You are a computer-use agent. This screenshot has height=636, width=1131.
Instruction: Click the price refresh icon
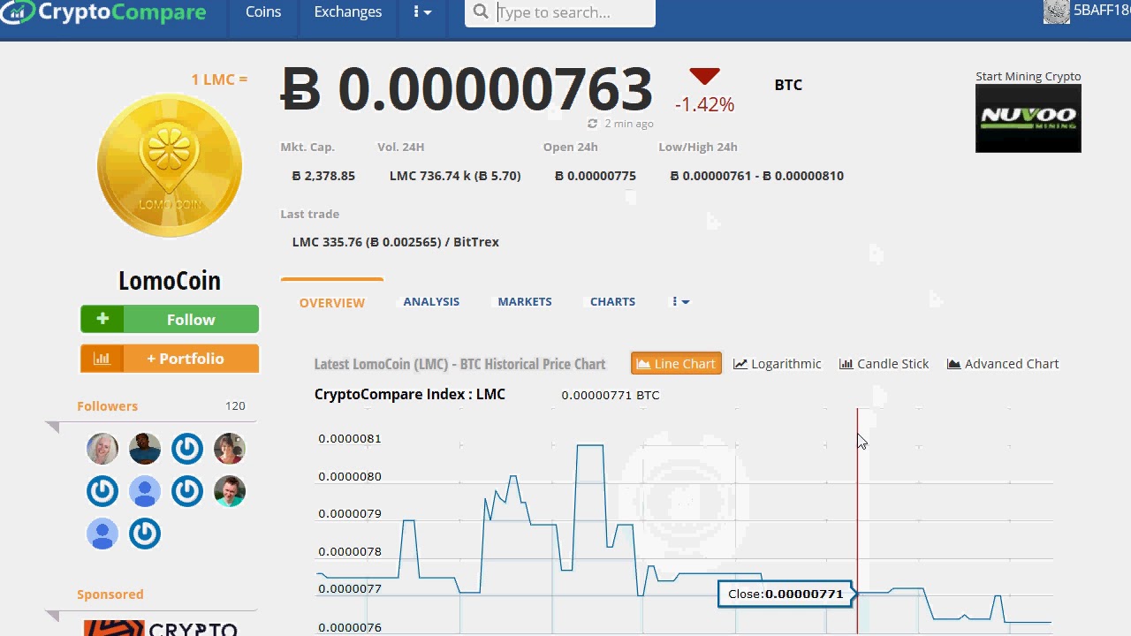(x=592, y=124)
